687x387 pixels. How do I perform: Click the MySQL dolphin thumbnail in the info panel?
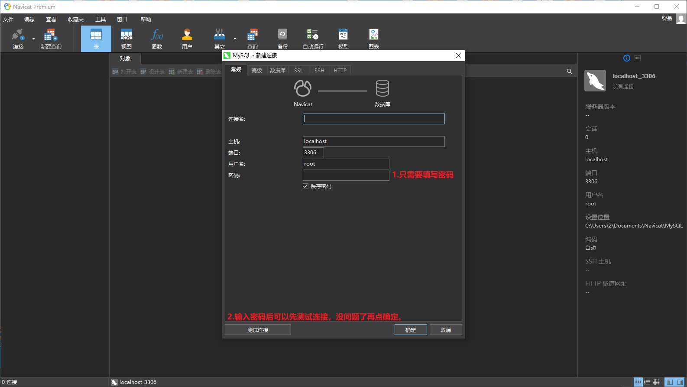point(595,81)
